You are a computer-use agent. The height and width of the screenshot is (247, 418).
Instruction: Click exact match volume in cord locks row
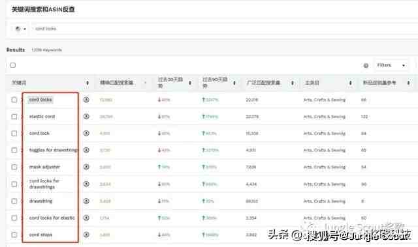click(106, 100)
